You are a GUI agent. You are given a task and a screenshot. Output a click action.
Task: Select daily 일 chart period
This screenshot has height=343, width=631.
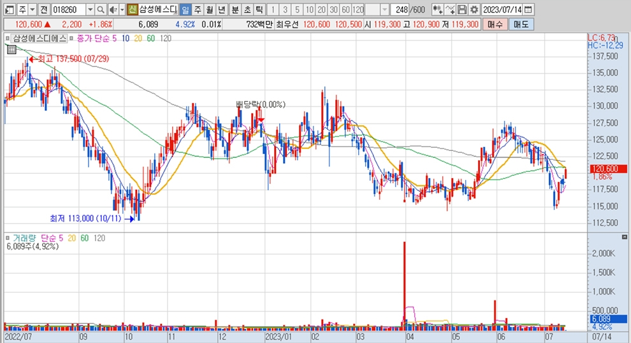185,10
